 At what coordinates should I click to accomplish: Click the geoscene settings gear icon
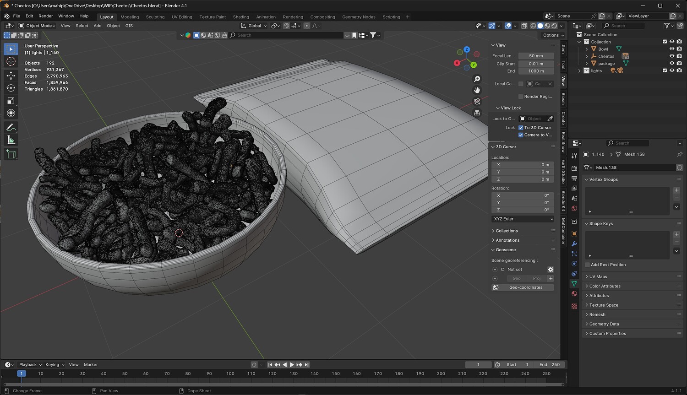(x=551, y=270)
